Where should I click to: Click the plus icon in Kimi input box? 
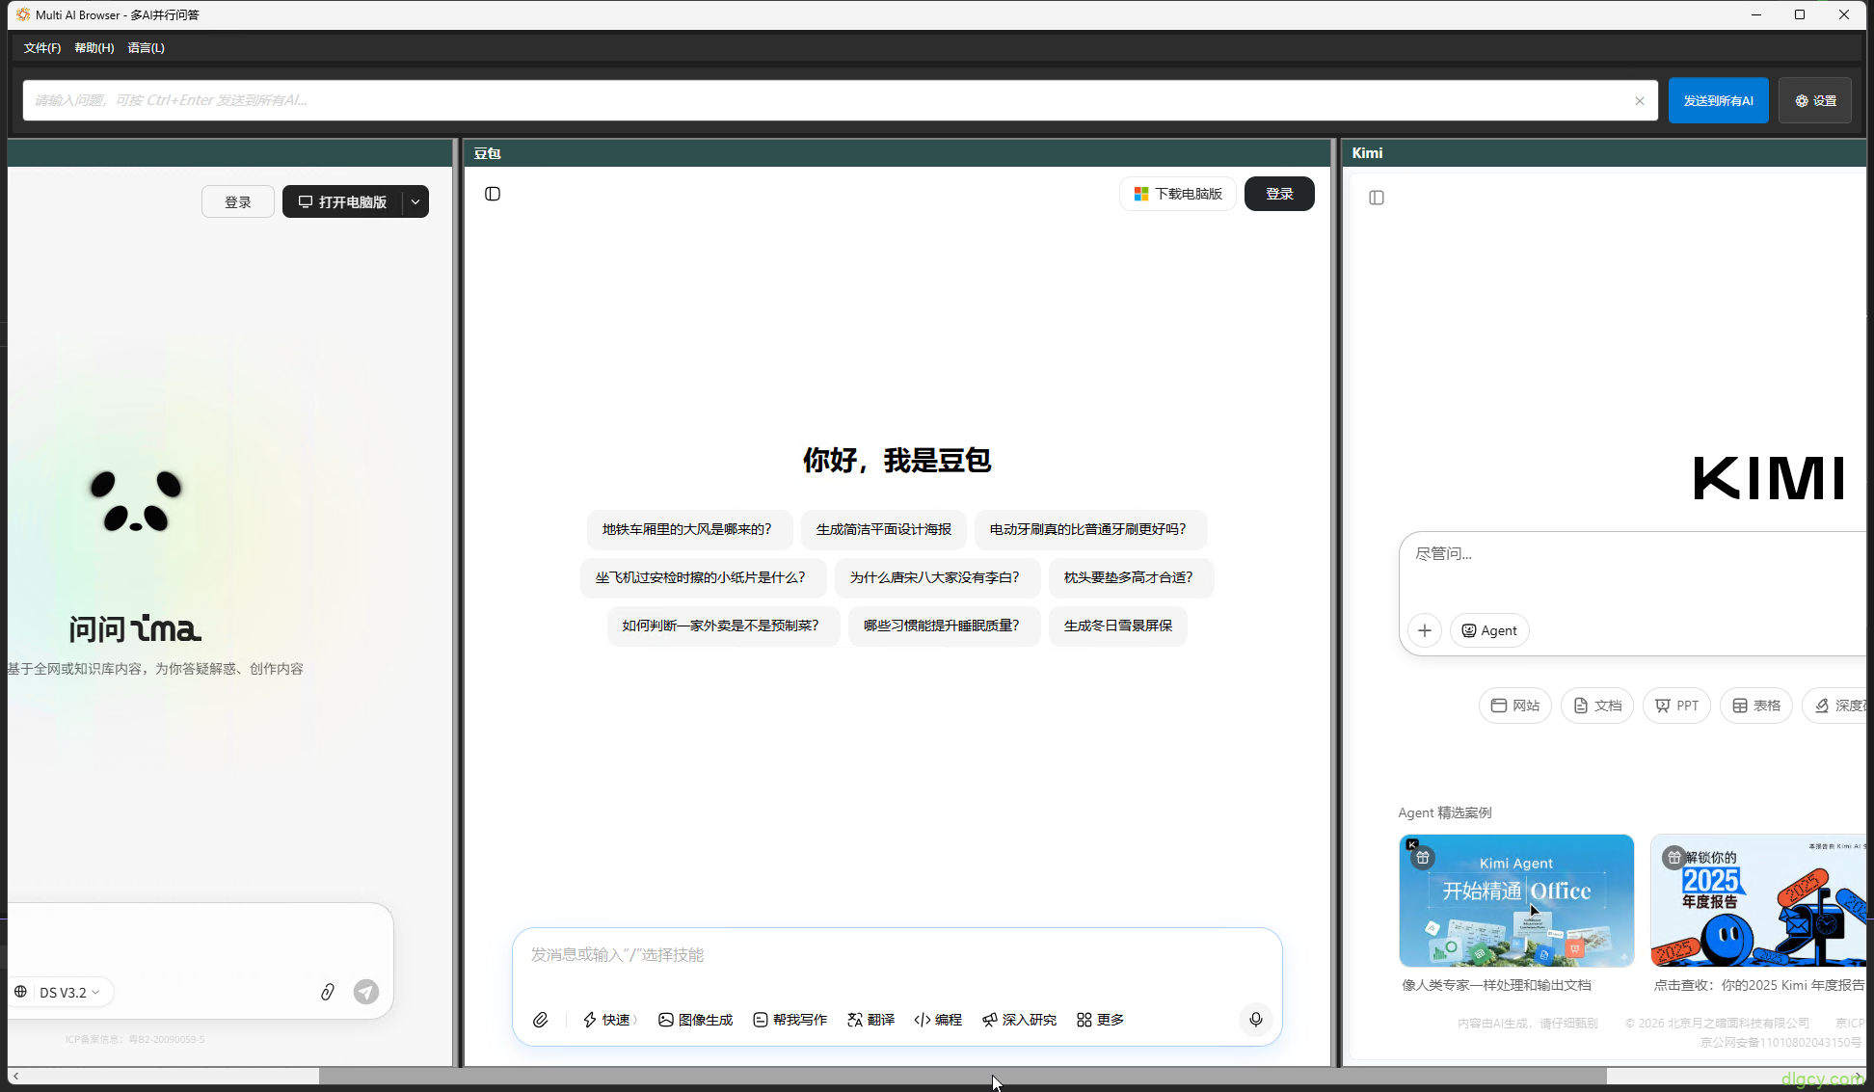pos(1425,629)
